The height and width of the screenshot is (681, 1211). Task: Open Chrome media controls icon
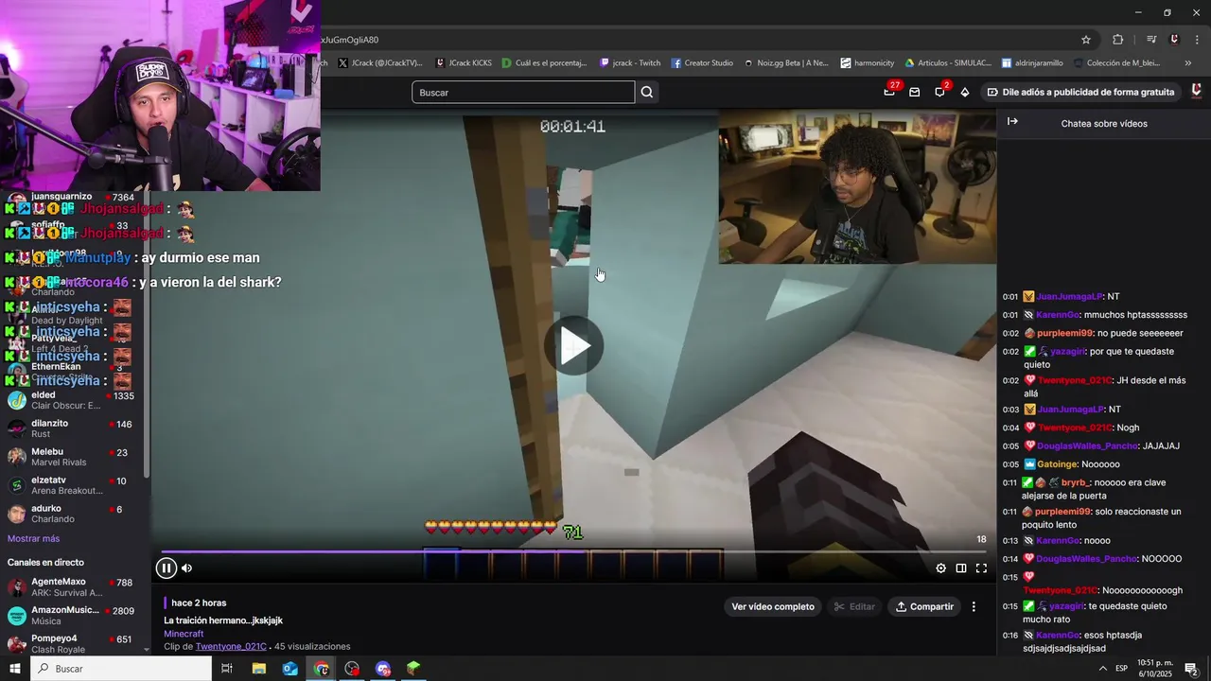tap(1150, 40)
